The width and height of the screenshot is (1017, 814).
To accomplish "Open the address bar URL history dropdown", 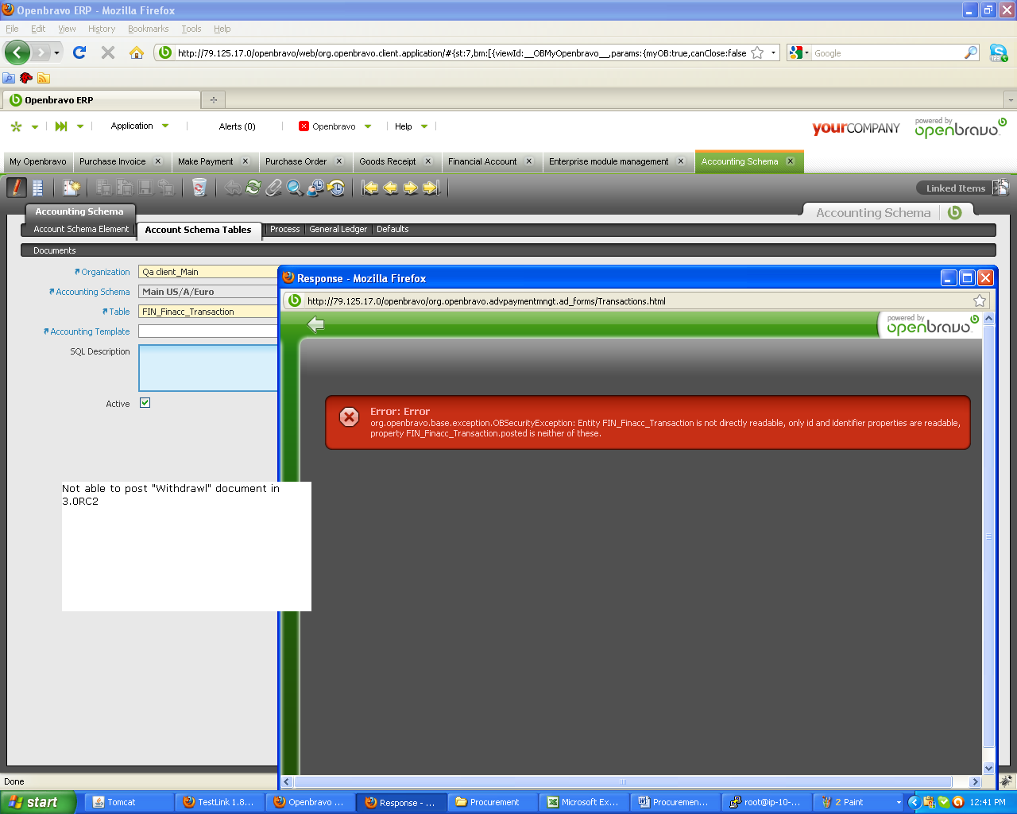I will tap(773, 52).
